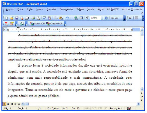Screen dimensions: 147x113
Task: Click horizontal scrollbar right arrow
Action: coord(138,104)
